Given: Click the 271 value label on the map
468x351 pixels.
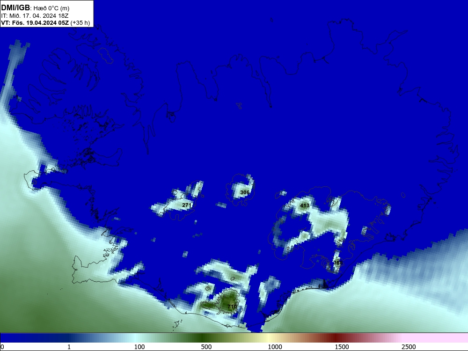Looking at the screenshot, I should 187,205.
